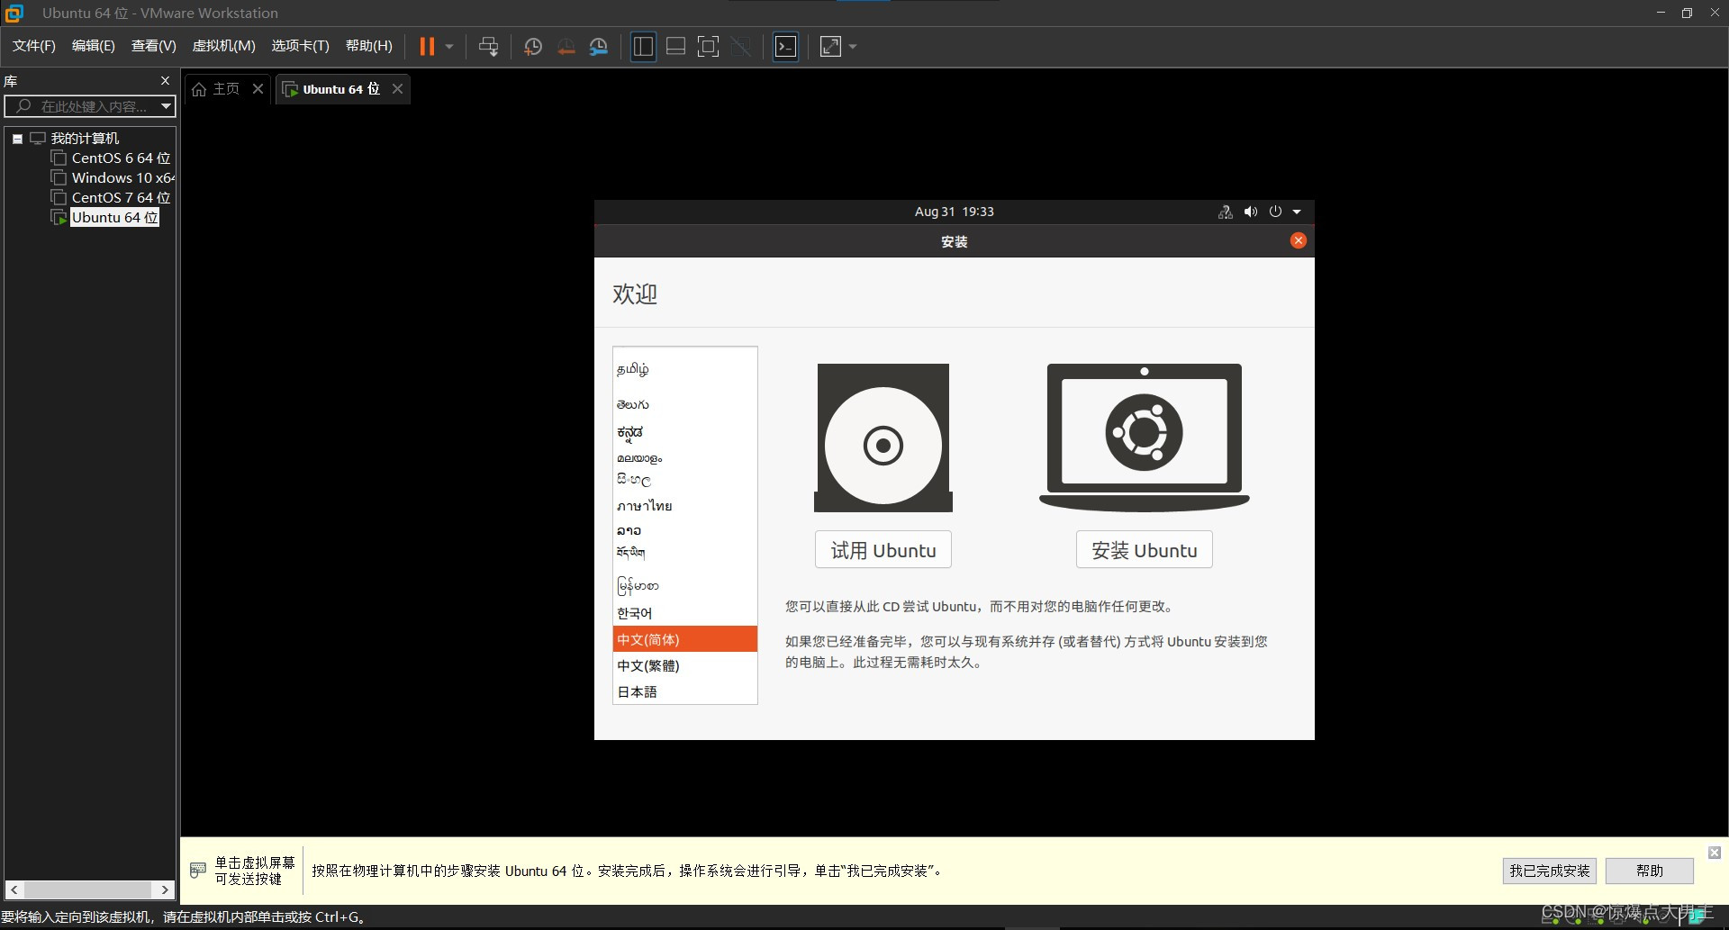Click the 安装 Ubuntu button

(x=1145, y=550)
